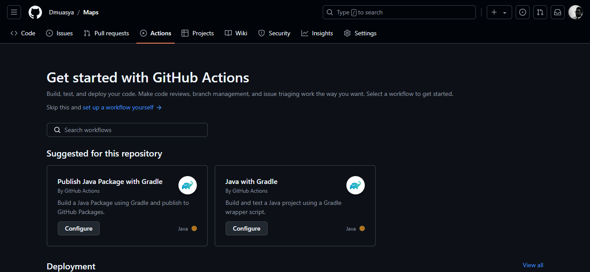Viewport: 590px width, 272px height.
Task: Open the notifications inbox icon
Action: click(x=557, y=12)
